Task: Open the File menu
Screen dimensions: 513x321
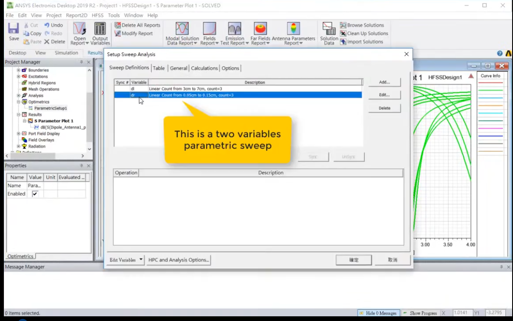Action: click(10, 15)
